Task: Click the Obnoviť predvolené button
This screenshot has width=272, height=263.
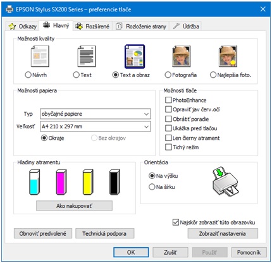Action: 43,233
